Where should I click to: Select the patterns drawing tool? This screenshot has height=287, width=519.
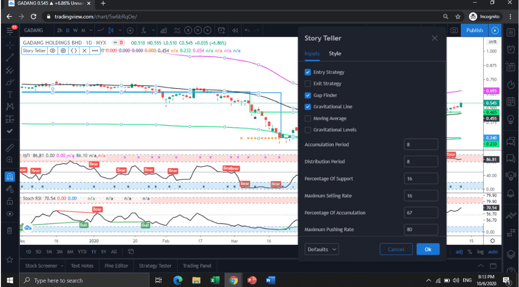pyautogui.click(x=10, y=107)
